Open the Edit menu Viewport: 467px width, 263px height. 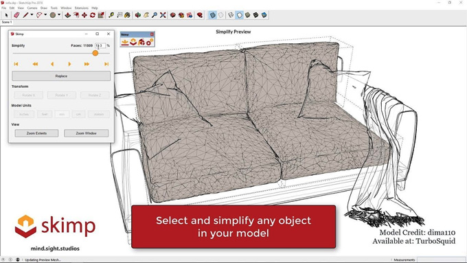click(12, 8)
